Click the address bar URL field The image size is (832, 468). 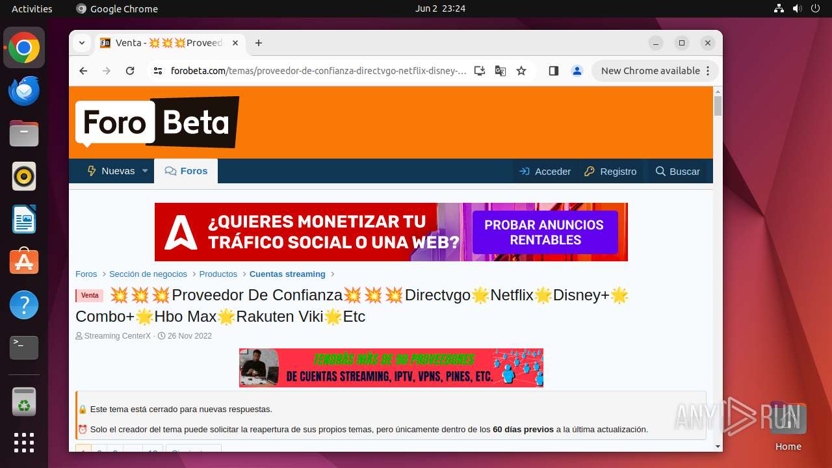[318, 71]
